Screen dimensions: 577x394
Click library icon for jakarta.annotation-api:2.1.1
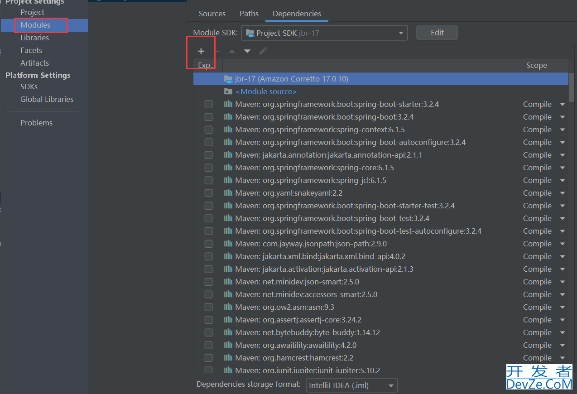coord(228,155)
